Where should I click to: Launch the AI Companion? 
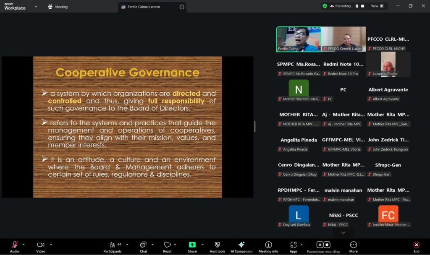(241, 245)
